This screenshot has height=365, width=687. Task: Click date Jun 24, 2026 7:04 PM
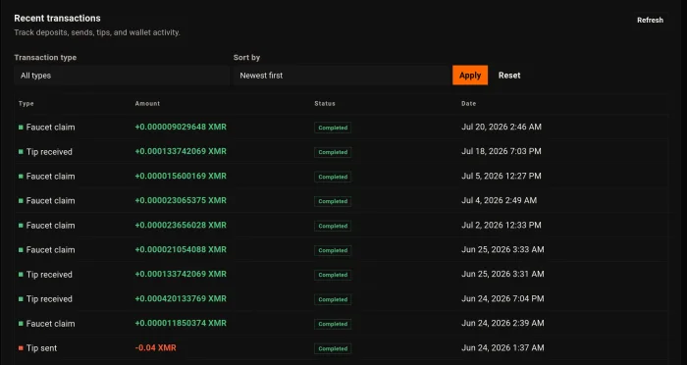[x=502, y=299]
